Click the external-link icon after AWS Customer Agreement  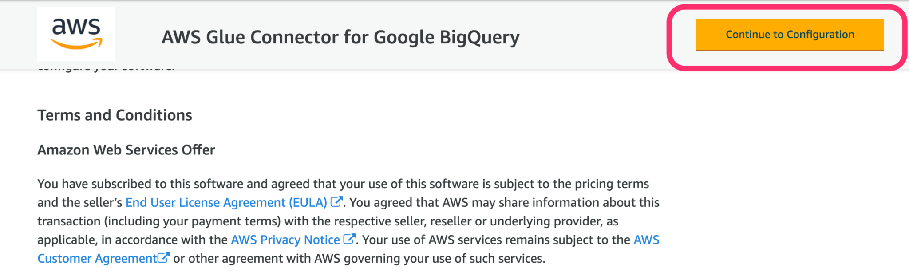tap(164, 257)
